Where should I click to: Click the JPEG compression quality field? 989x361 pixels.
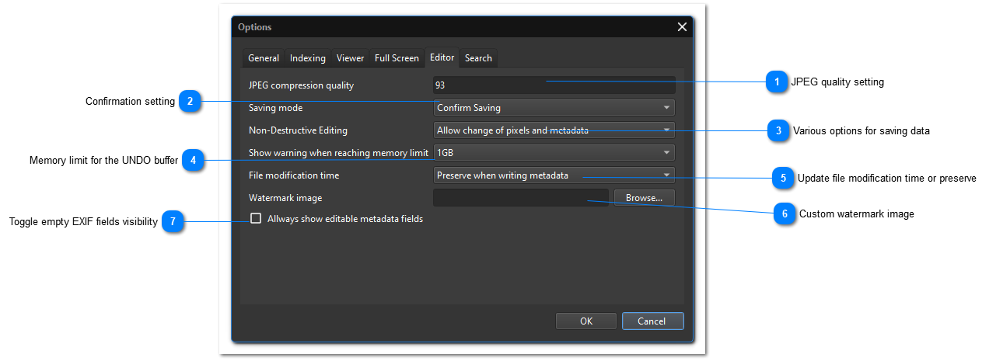point(553,85)
